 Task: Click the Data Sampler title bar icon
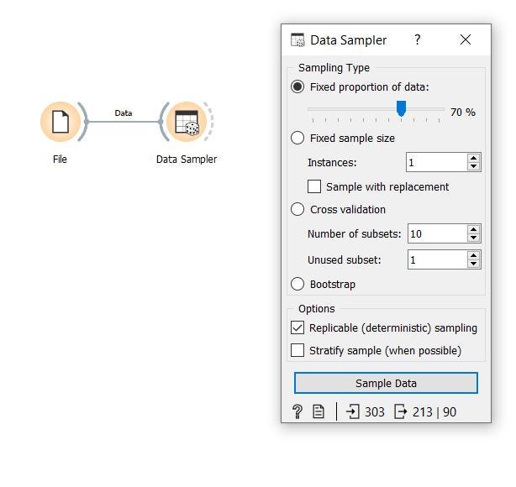(297, 40)
